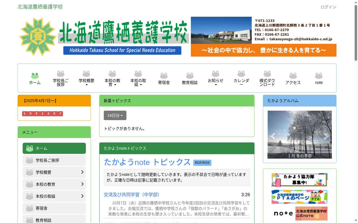
Task: Open 寄宿舎 in top navigation
Action: [164, 83]
